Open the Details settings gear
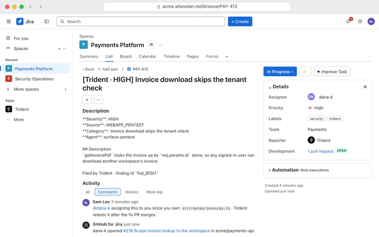This screenshot has height=237, width=379. coord(365,87)
